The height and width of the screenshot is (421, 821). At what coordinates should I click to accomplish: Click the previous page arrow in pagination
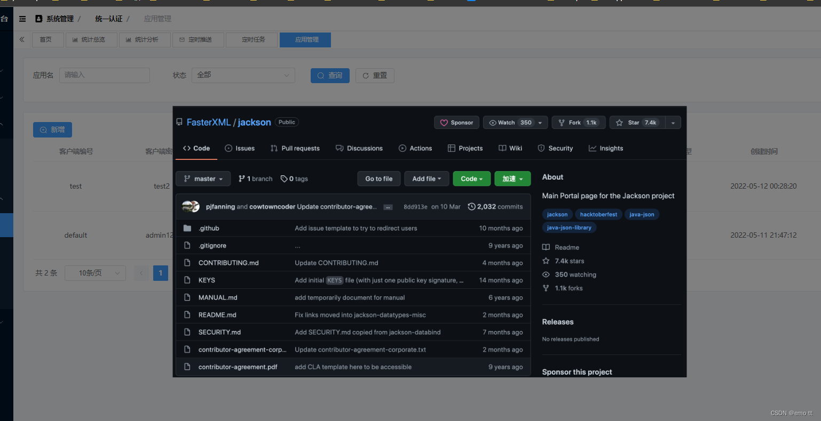(141, 273)
